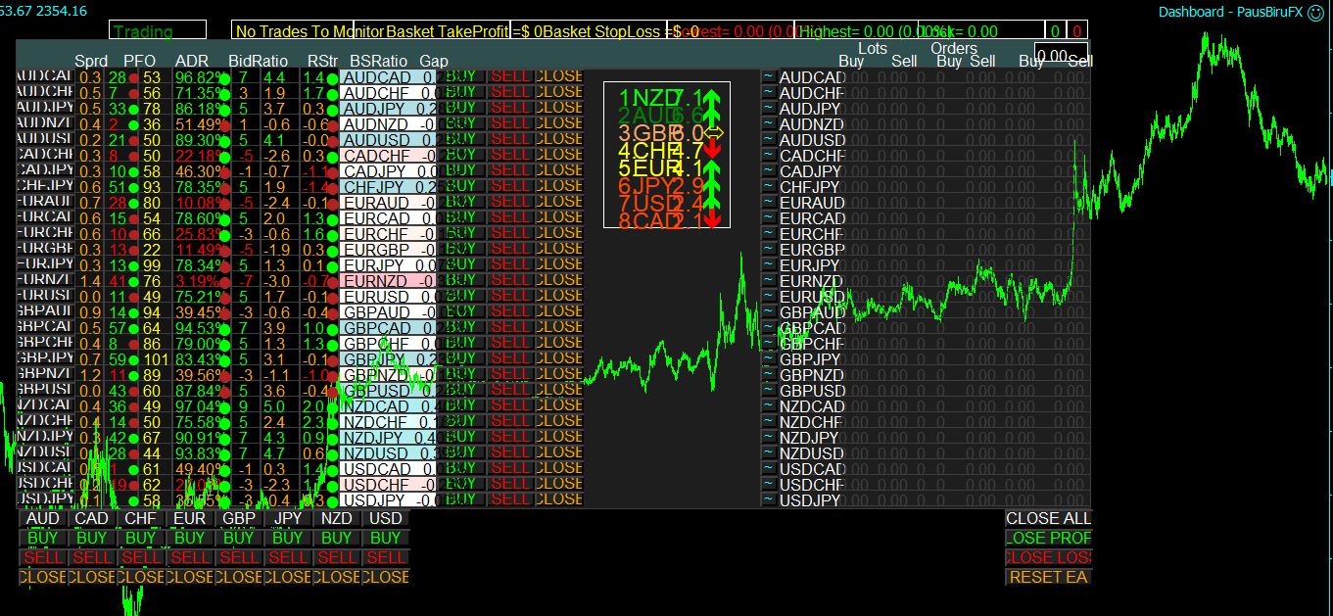1333x616 pixels.
Task: Click the RESET EA button
Action: click(x=1047, y=577)
